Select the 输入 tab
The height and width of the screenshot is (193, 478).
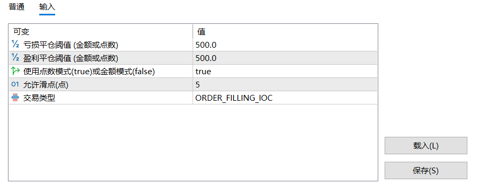click(47, 7)
